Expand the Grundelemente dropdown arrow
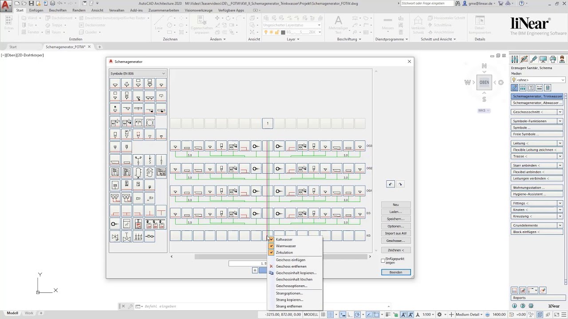The image size is (568, 319). point(560,225)
